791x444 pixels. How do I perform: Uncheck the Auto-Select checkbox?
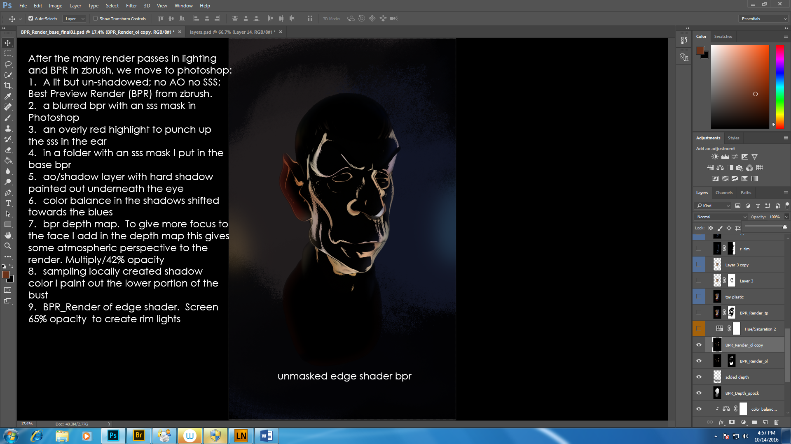click(x=30, y=18)
